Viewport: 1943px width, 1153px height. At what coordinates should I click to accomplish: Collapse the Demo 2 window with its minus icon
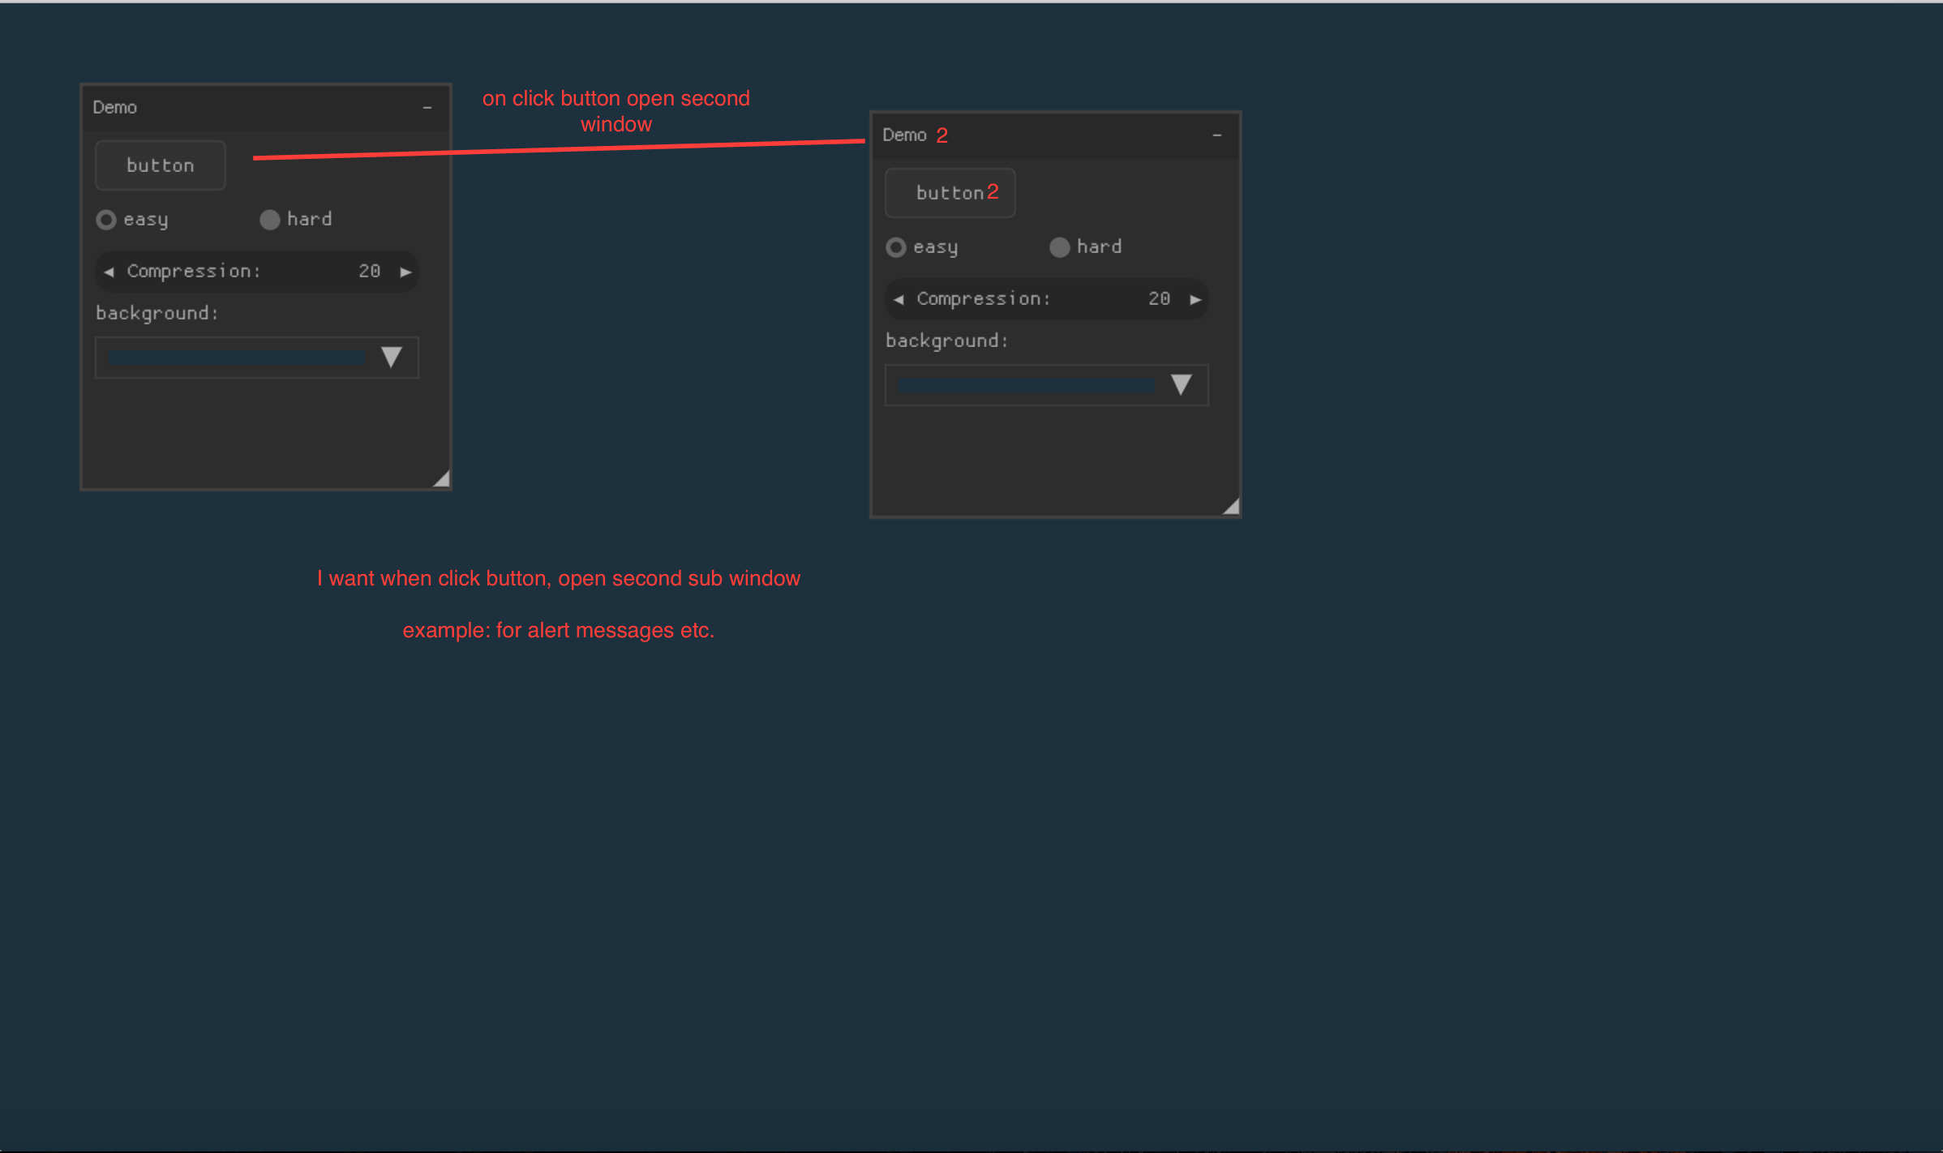tap(1216, 135)
